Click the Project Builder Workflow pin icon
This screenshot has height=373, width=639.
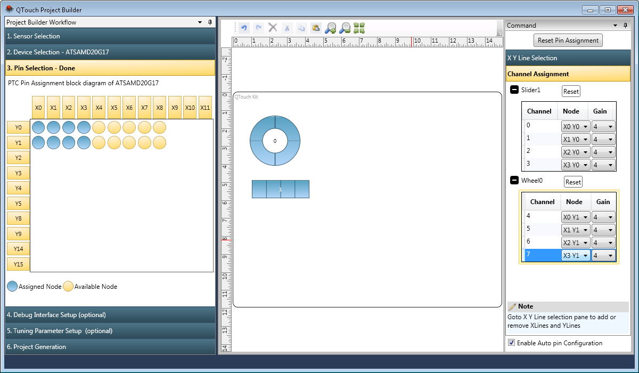[x=210, y=22]
